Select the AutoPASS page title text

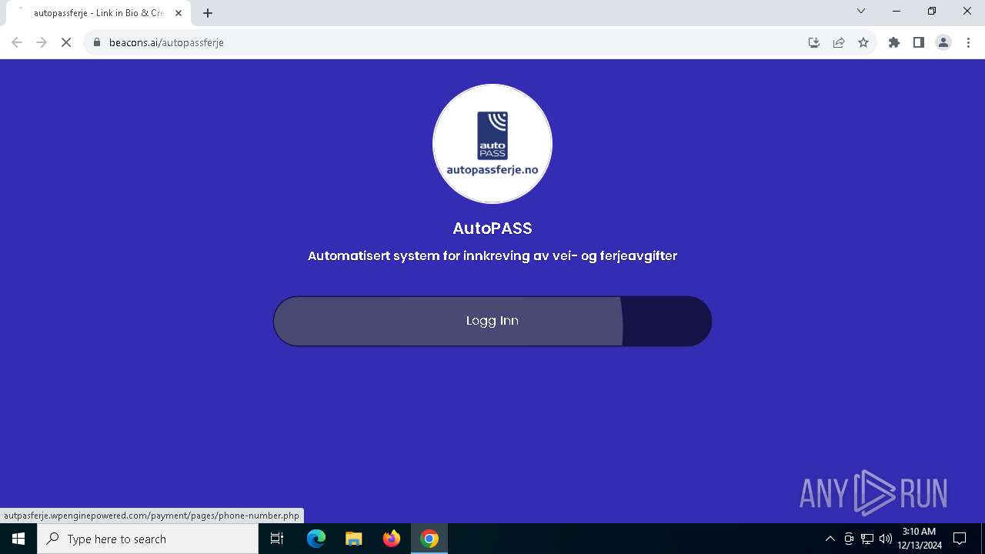[x=492, y=229]
